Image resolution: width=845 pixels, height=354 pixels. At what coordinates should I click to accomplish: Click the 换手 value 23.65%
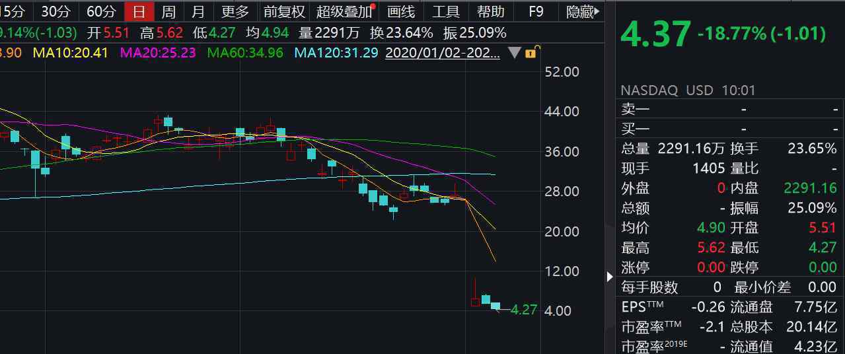click(x=812, y=149)
